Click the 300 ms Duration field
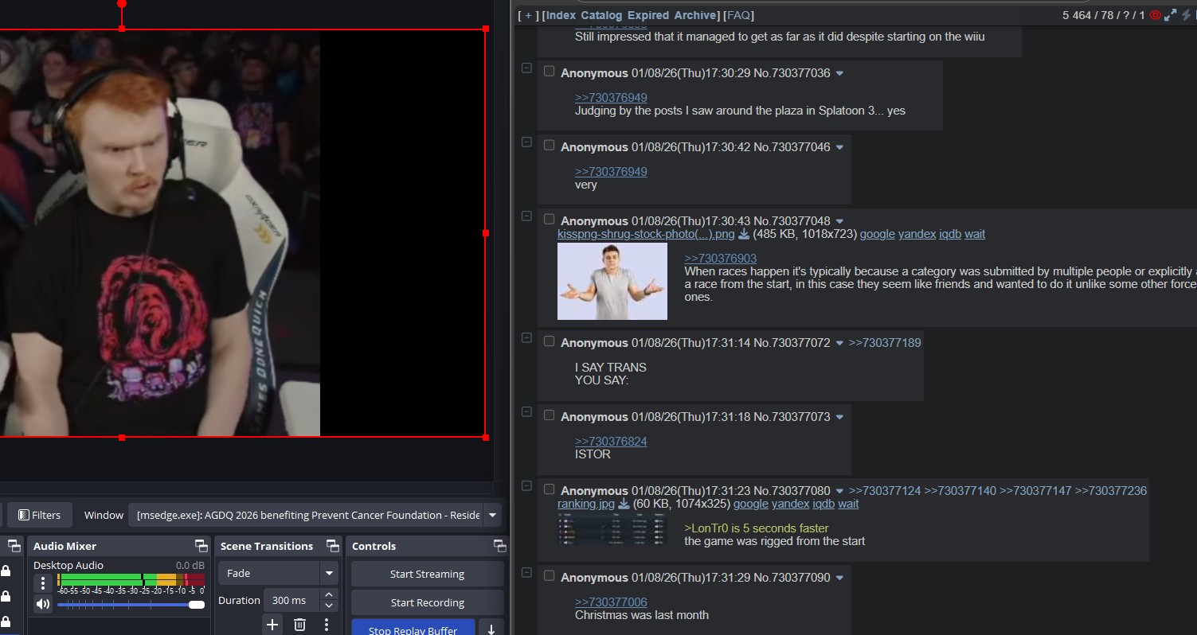 (x=292, y=601)
